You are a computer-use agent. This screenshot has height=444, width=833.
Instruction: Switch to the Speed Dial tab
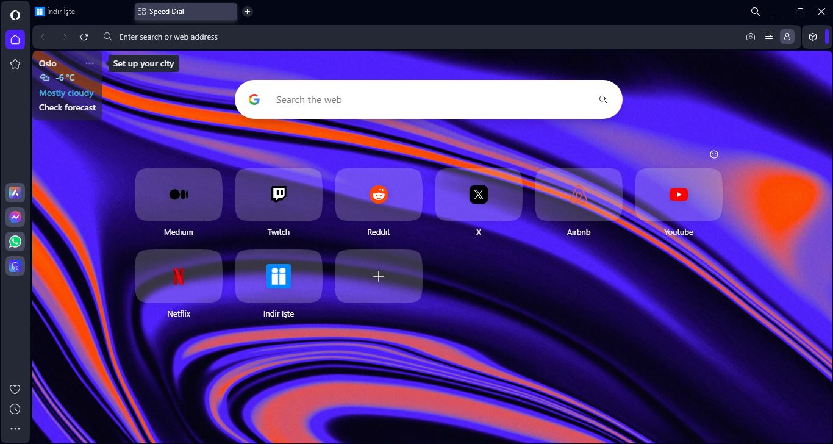pyautogui.click(x=186, y=12)
